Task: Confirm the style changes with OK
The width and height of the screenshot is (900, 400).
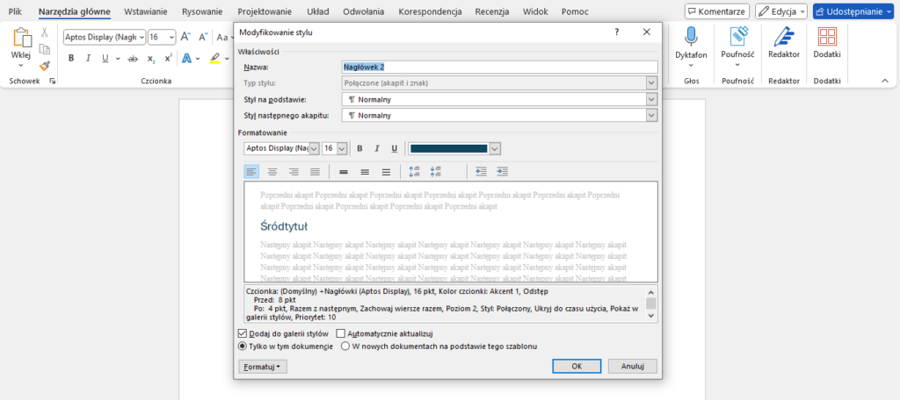Action: [577, 367]
